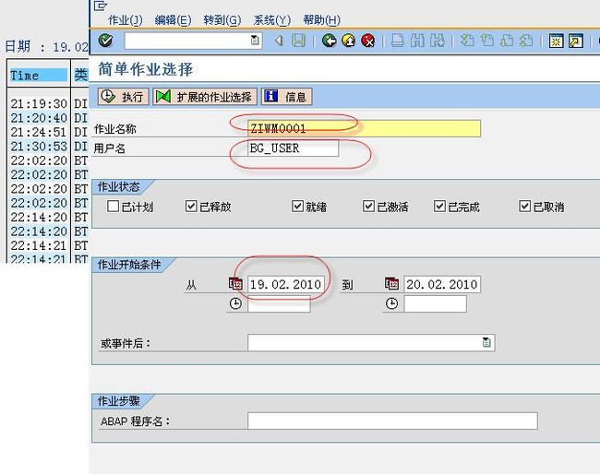Screen dimensions: 600x474
Task: Click the red Cancel icon
Action: 368,41
